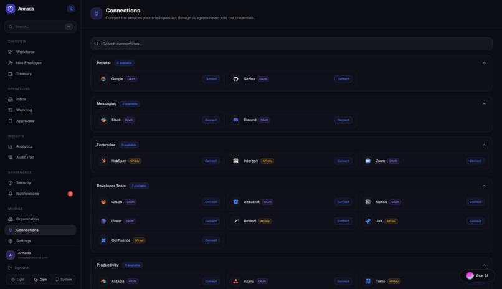Screen dimensions: 502x289
Task: Switch theme to Light
Action: 18,280
